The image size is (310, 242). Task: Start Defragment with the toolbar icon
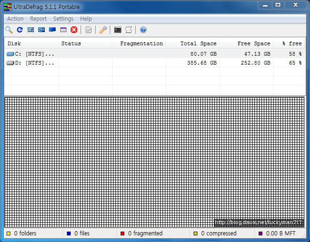tap(31, 30)
